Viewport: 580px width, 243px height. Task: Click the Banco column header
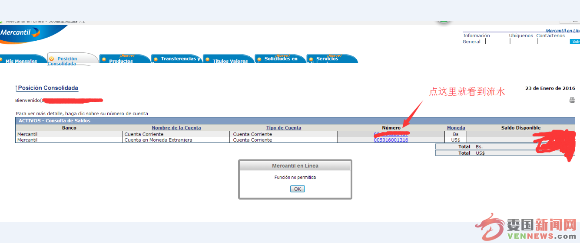[x=69, y=128]
